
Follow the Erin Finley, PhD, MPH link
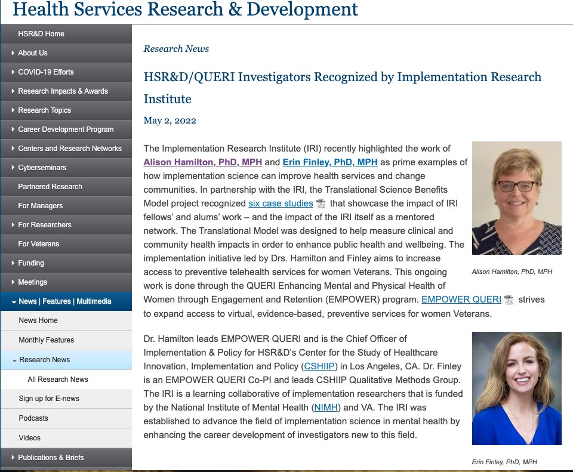pyautogui.click(x=330, y=162)
